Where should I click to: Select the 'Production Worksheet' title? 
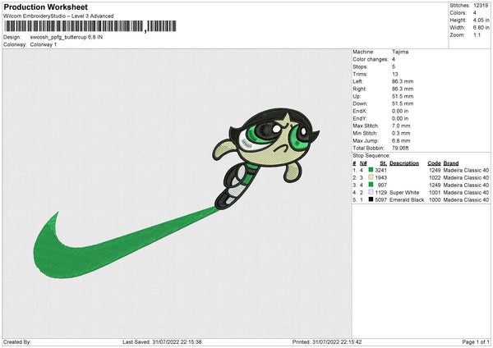coord(45,7)
